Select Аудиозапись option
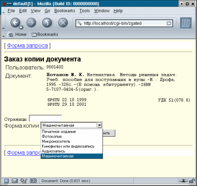Viewport: 197px width, 186px height. tap(72, 151)
